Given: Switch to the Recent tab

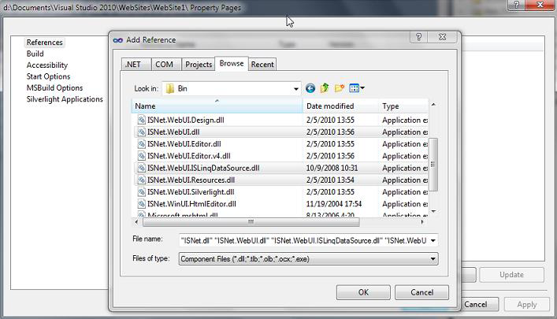Looking at the screenshot, I should (x=262, y=65).
